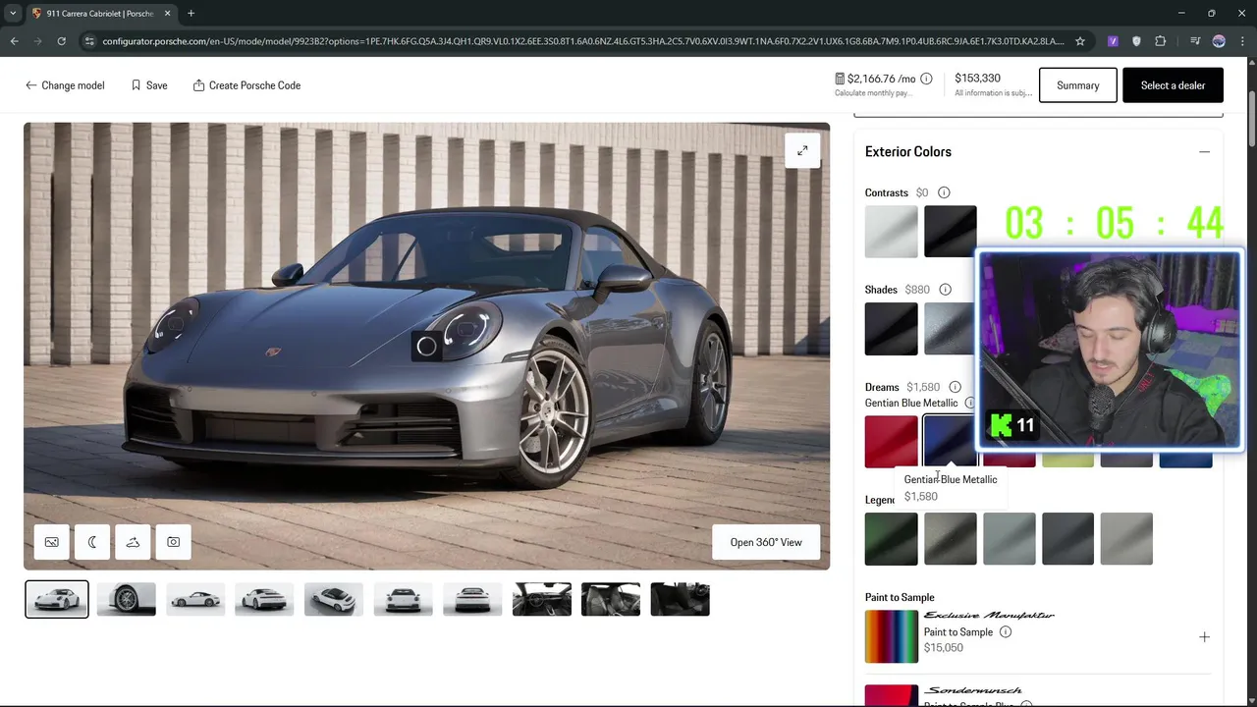The image size is (1257, 707).
Task: Select the wheel close-up thumbnail
Action: (x=126, y=600)
